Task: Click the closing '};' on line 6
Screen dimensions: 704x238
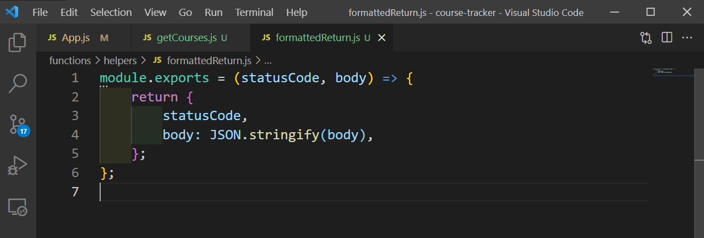Action: point(107,173)
